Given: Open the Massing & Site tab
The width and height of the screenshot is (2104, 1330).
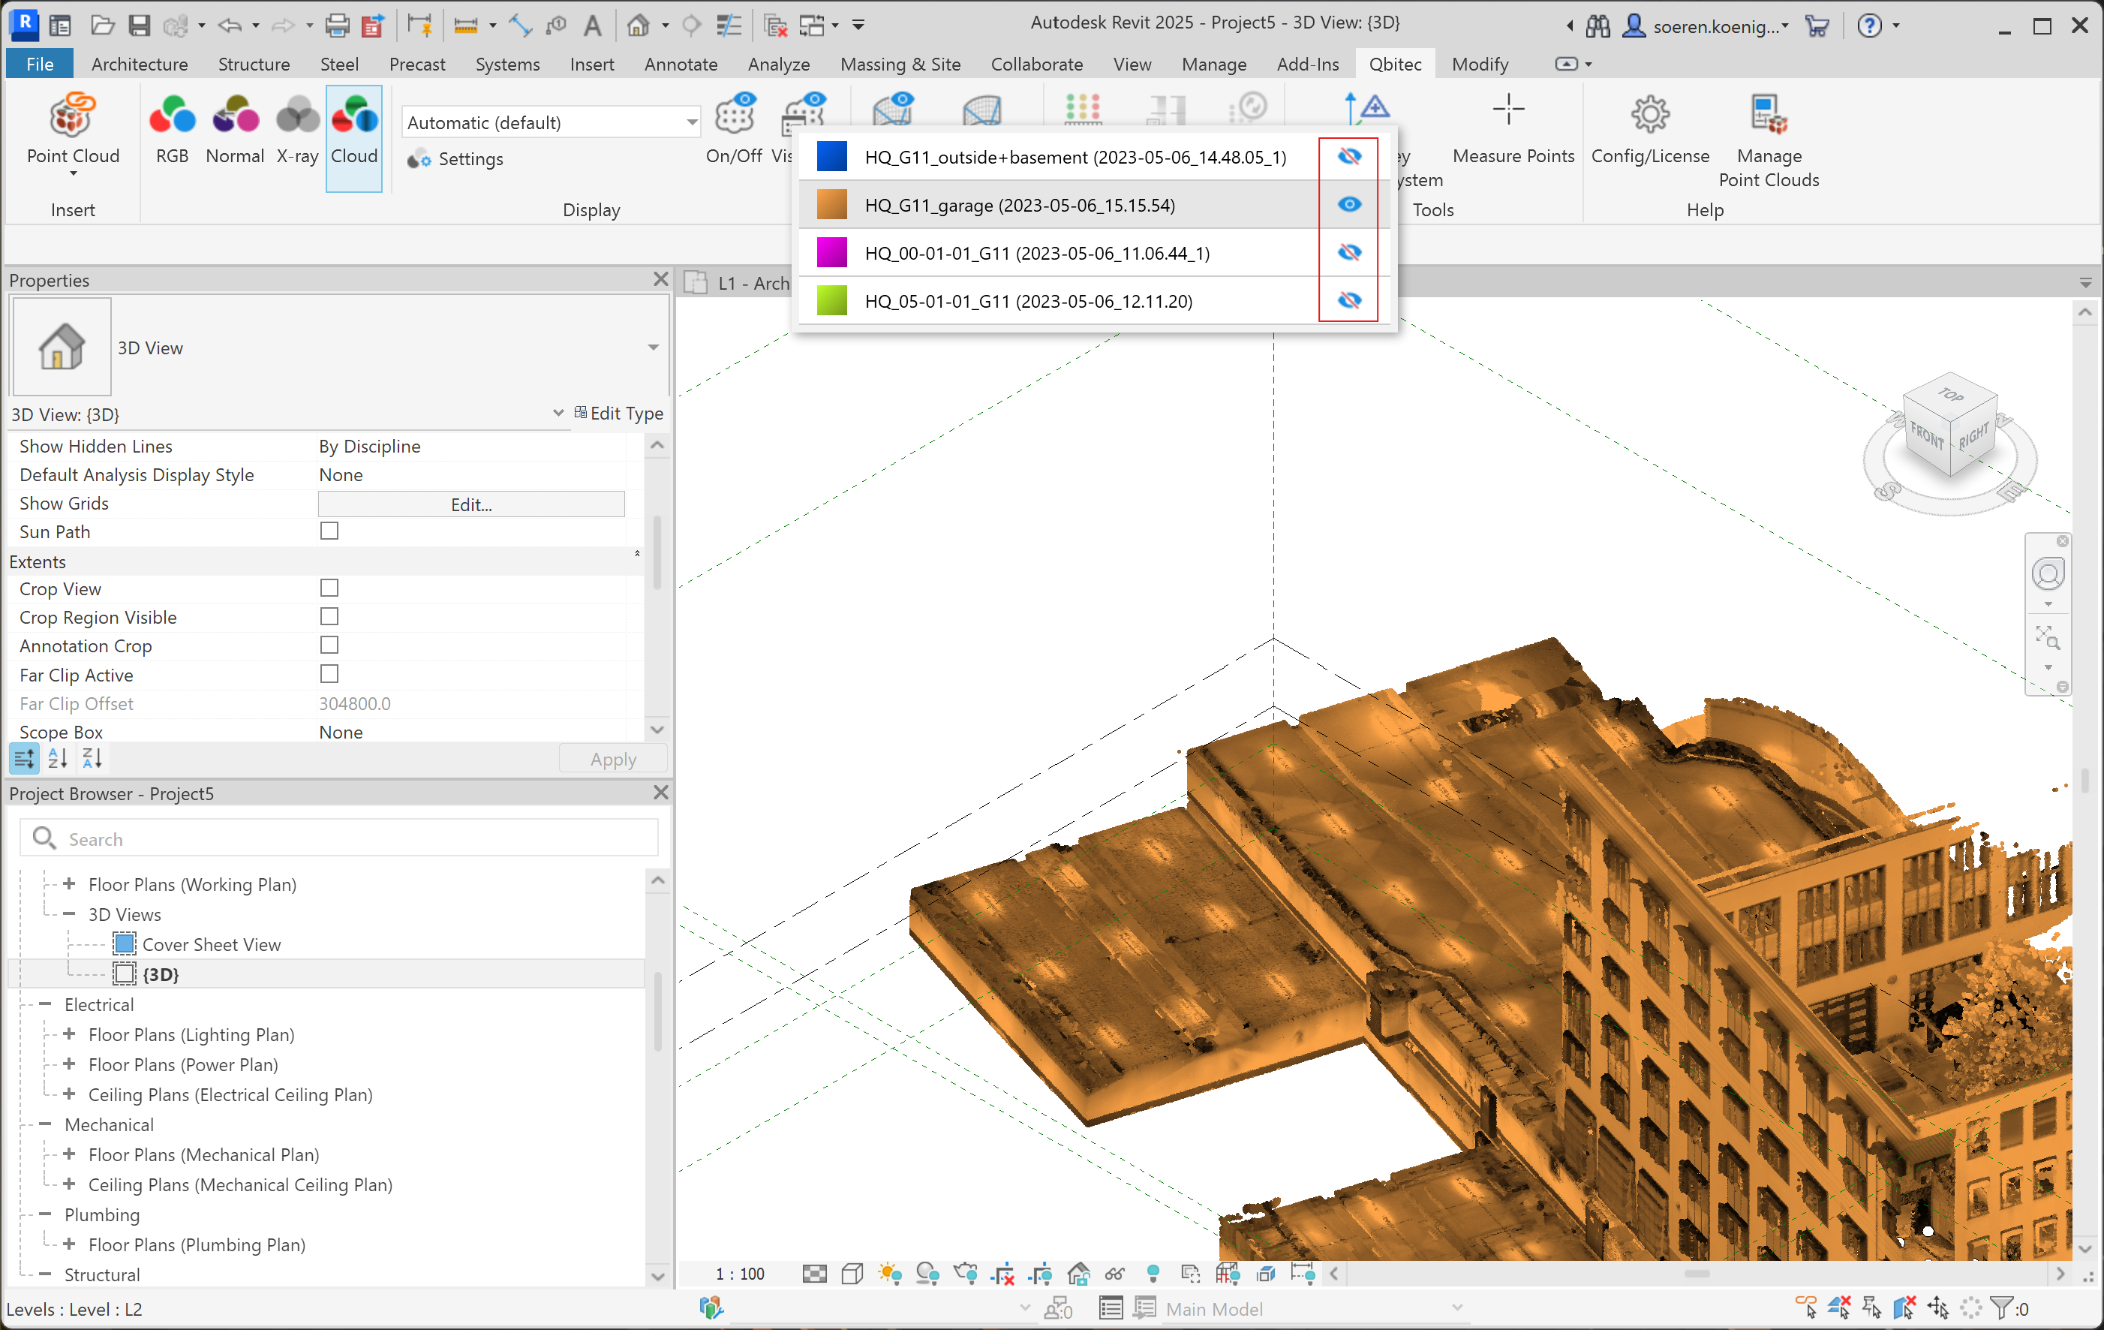Looking at the screenshot, I should point(899,64).
